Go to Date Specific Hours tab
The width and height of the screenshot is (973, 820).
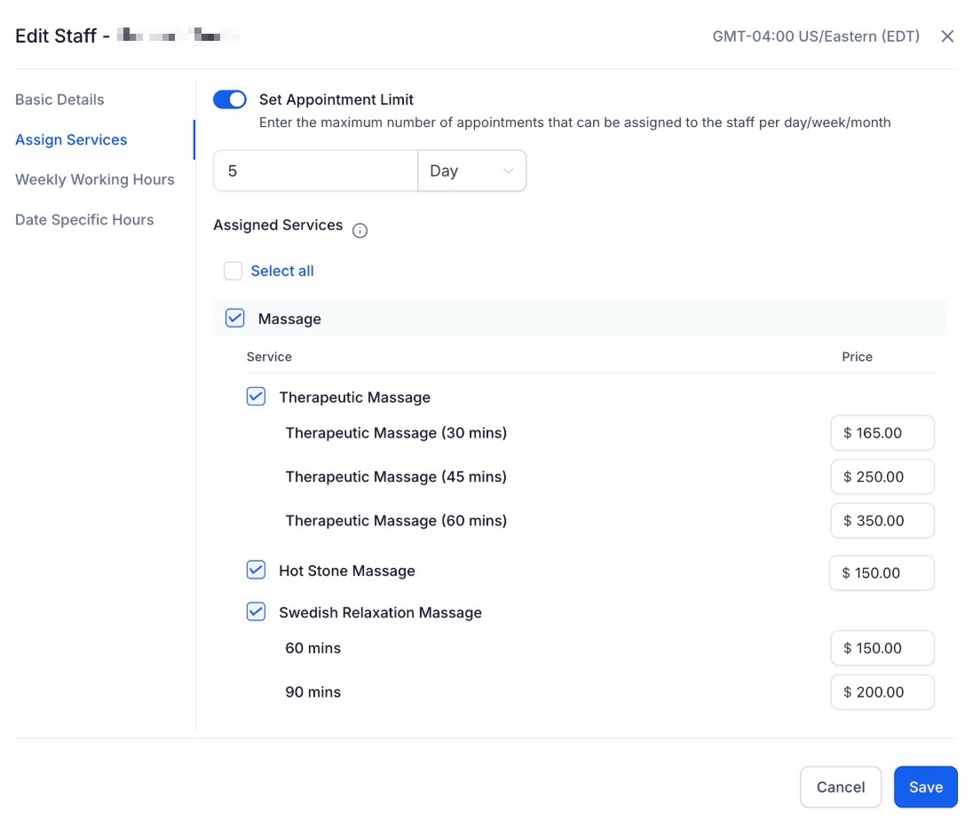tap(84, 219)
